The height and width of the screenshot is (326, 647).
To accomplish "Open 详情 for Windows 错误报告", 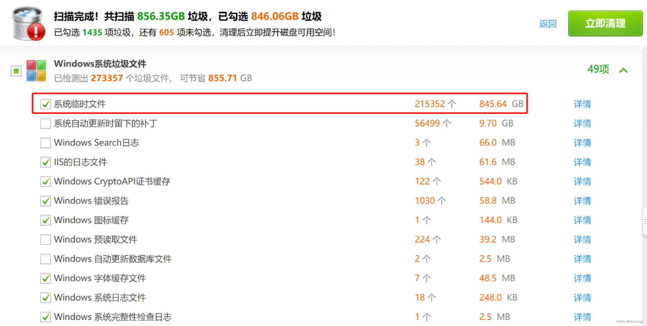I will [582, 201].
